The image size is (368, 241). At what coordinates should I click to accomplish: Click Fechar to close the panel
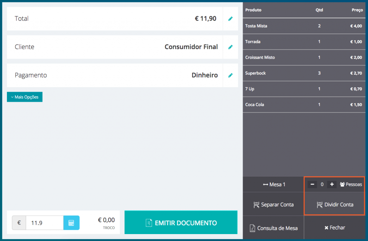tap(334, 228)
